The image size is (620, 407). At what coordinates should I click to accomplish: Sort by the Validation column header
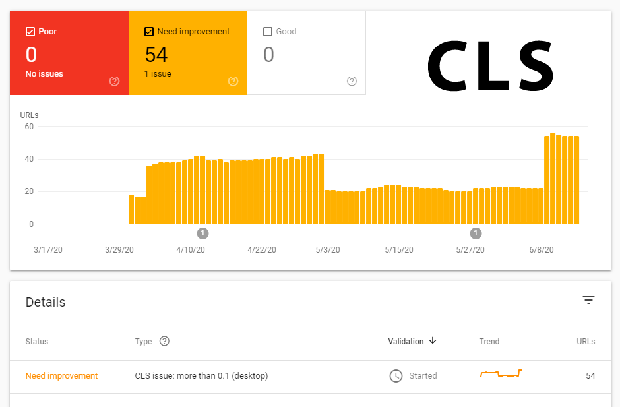click(406, 341)
